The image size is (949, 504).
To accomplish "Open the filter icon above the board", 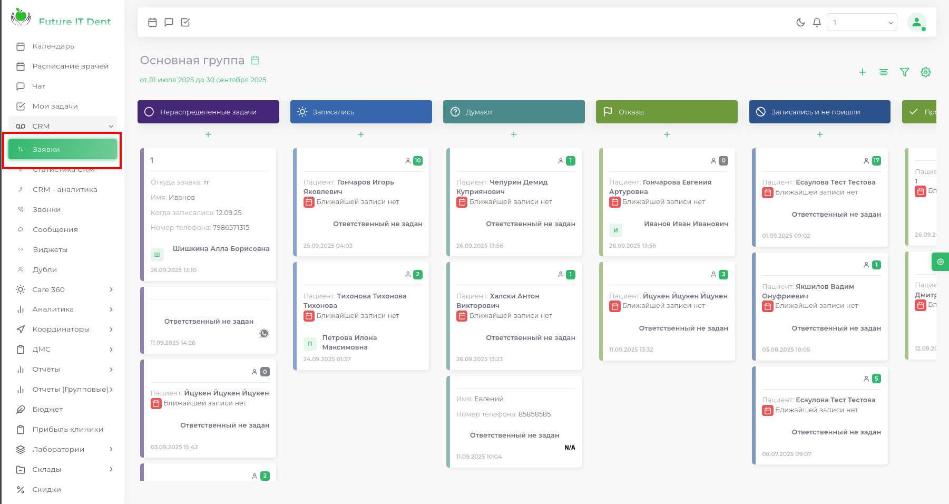I will (x=904, y=72).
